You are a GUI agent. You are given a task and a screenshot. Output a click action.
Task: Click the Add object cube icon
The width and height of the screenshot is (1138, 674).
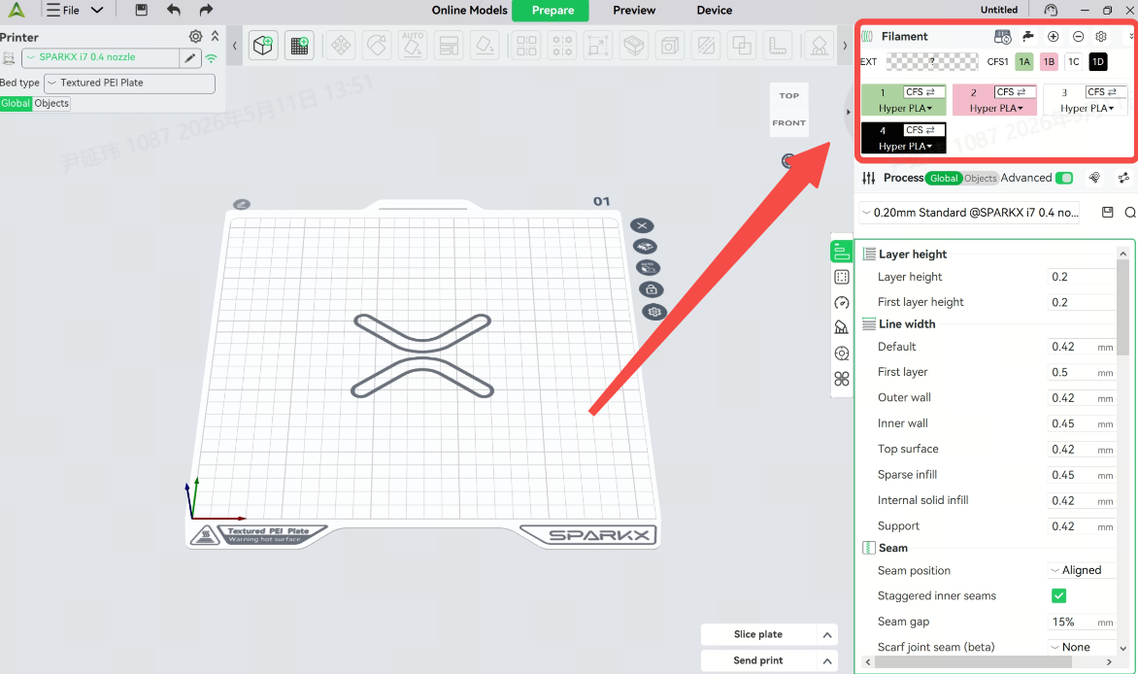[x=263, y=46]
